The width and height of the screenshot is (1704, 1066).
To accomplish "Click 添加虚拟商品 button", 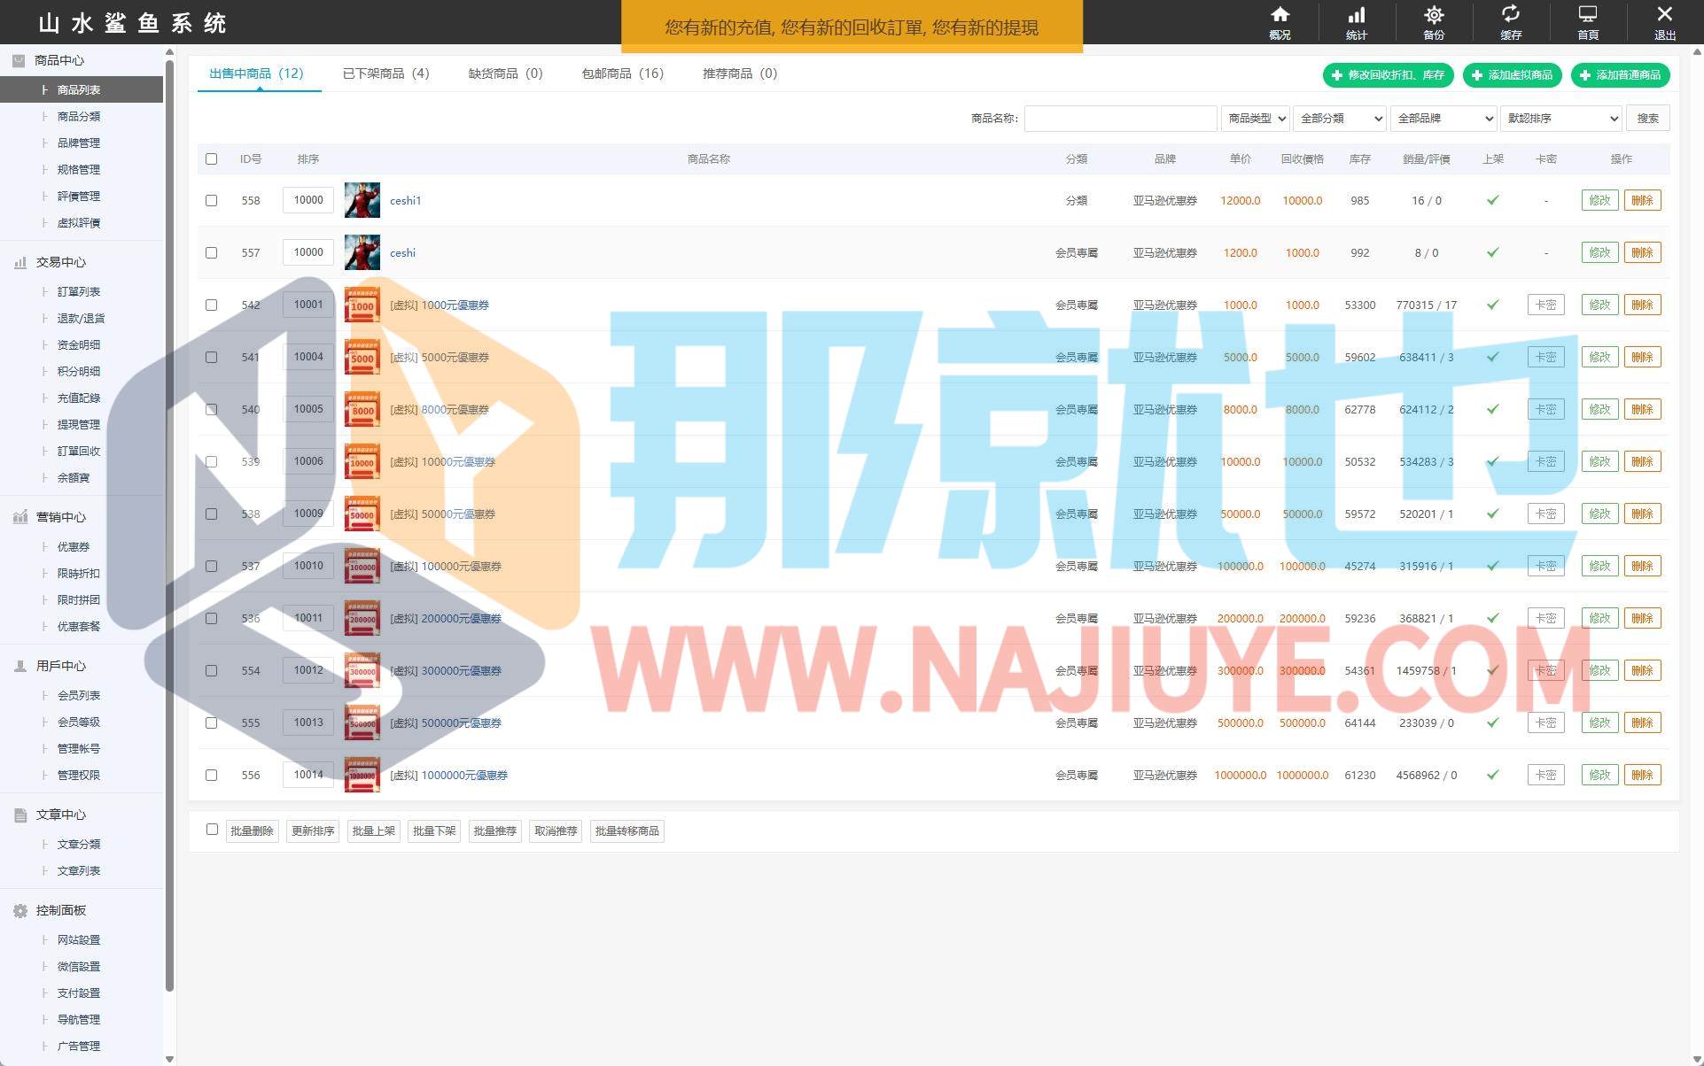I will pos(1513,75).
